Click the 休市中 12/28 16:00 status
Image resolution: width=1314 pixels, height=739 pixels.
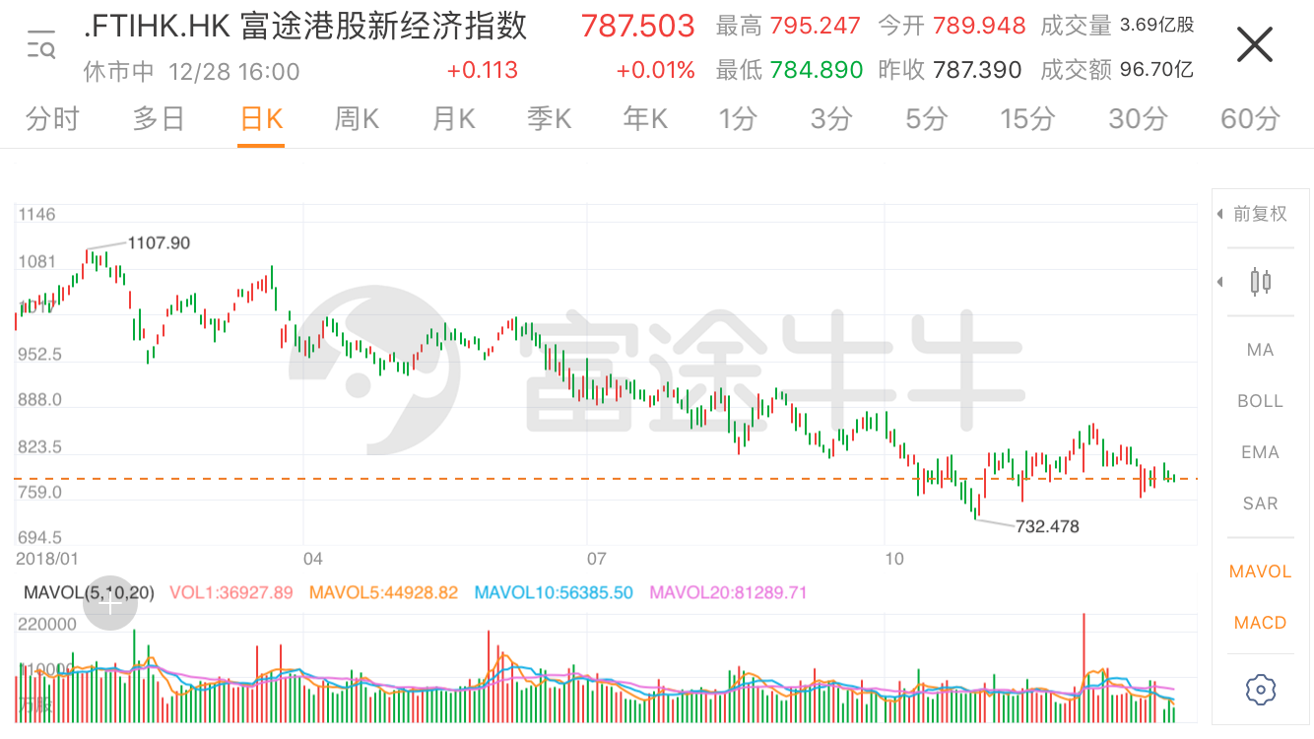(x=191, y=72)
